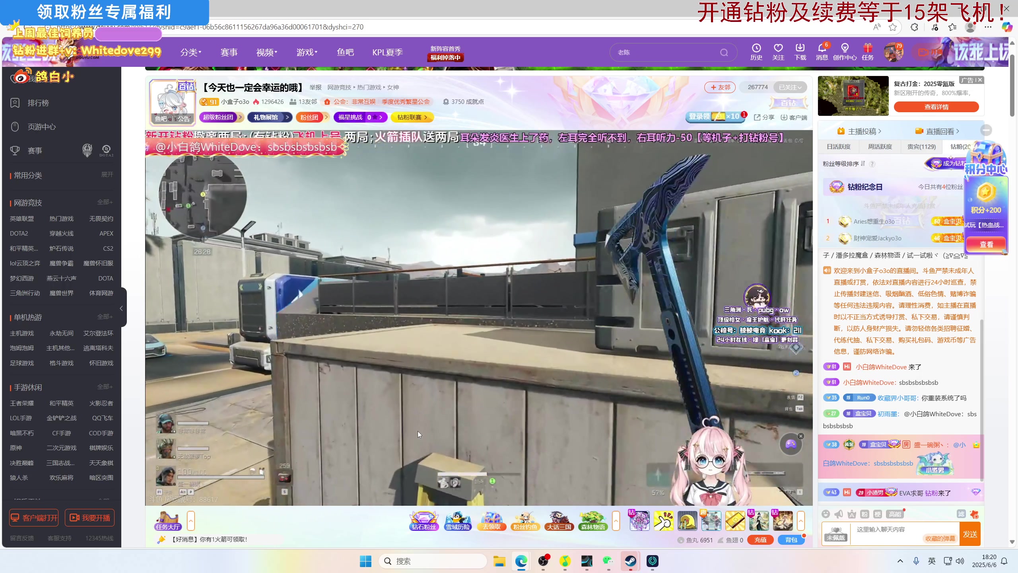Open the 赛事 nav item
The height and width of the screenshot is (573, 1018).
click(x=229, y=52)
